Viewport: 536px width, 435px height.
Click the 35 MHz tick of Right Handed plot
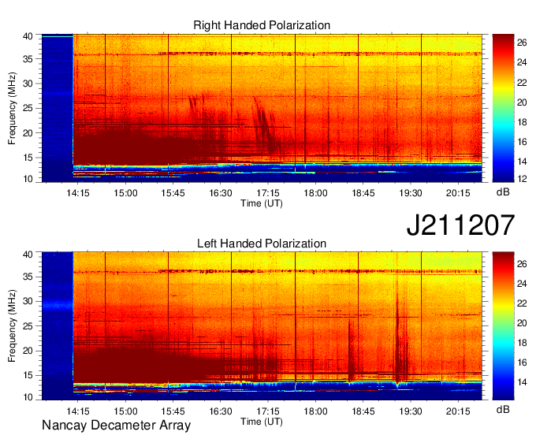[x=28, y=59]
